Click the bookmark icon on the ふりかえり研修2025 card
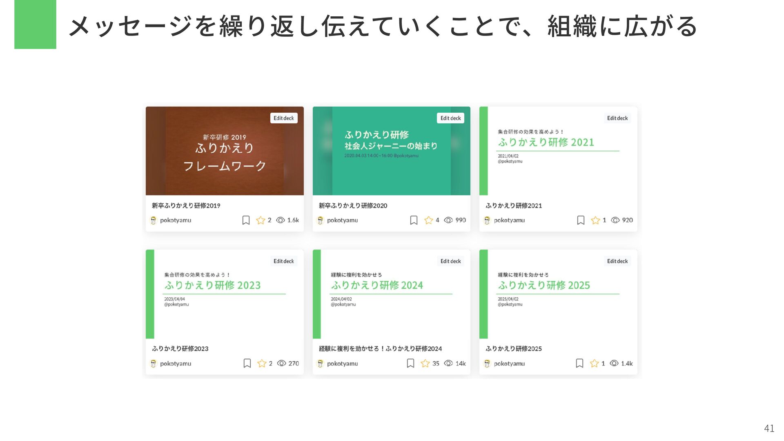The image size is (784, 441). 579,363
